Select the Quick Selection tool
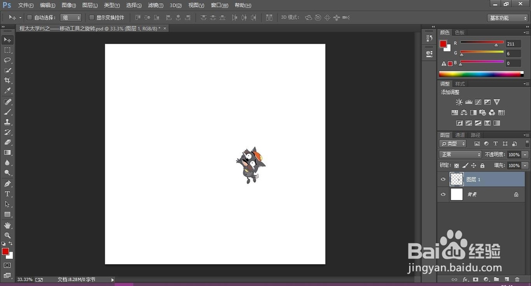 [7, 71]
